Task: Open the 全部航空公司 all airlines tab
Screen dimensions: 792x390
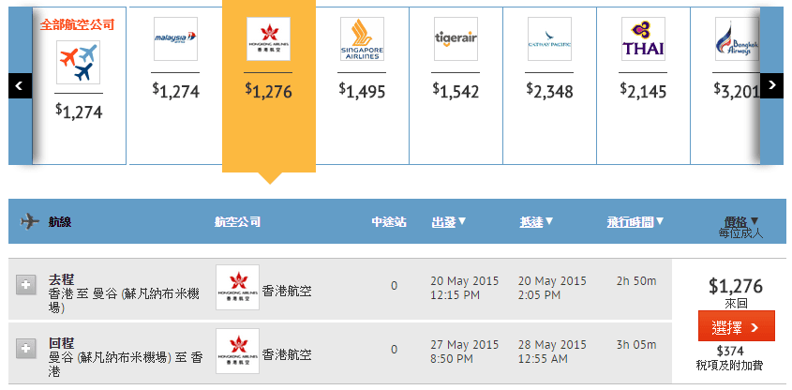Action: click(78, 25)
